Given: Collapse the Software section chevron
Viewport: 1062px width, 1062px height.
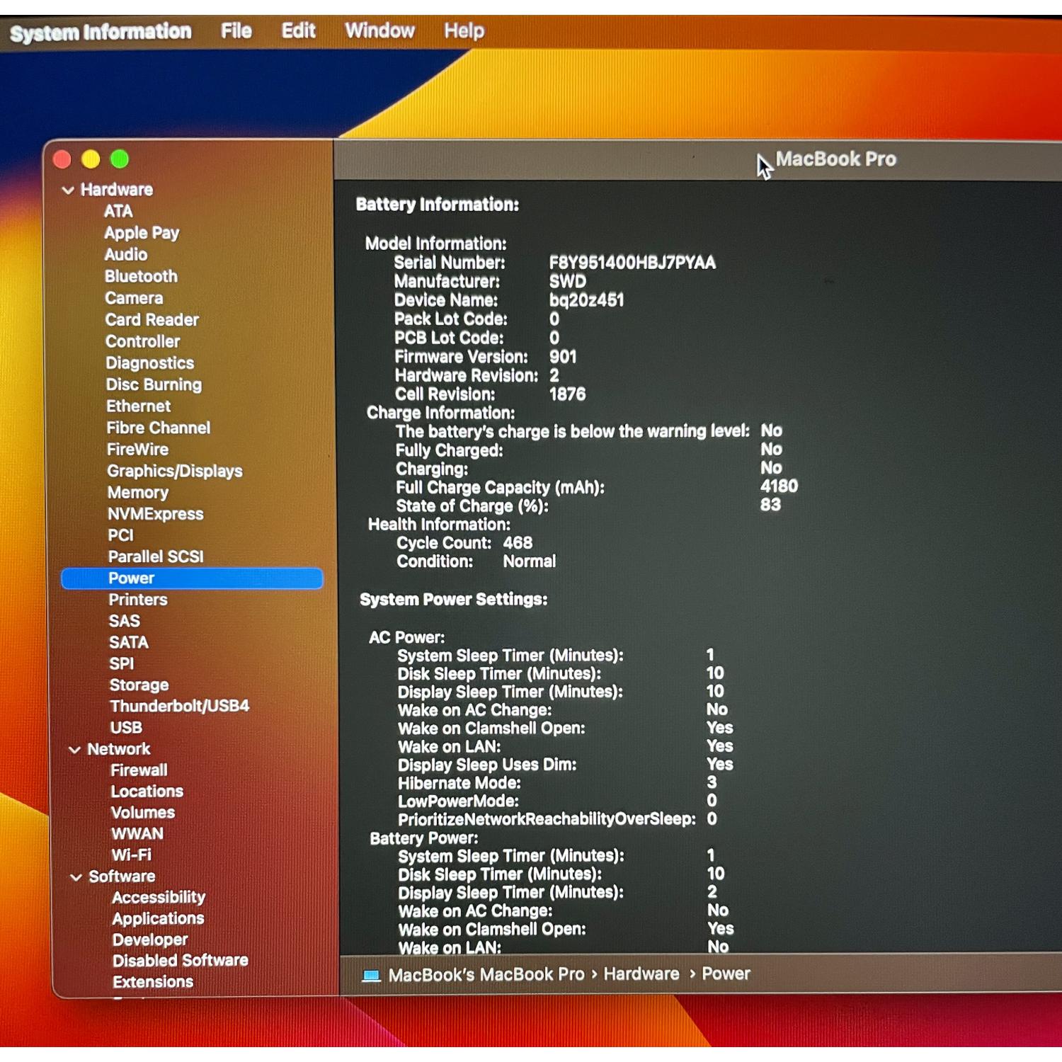Looking at the screenshot, I should [x=76, y=877].
